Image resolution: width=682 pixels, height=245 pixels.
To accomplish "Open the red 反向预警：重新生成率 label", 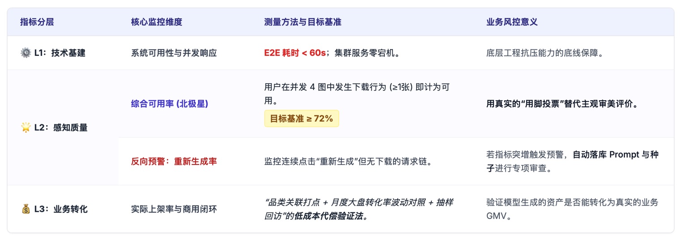I will (x=174, y=161).
